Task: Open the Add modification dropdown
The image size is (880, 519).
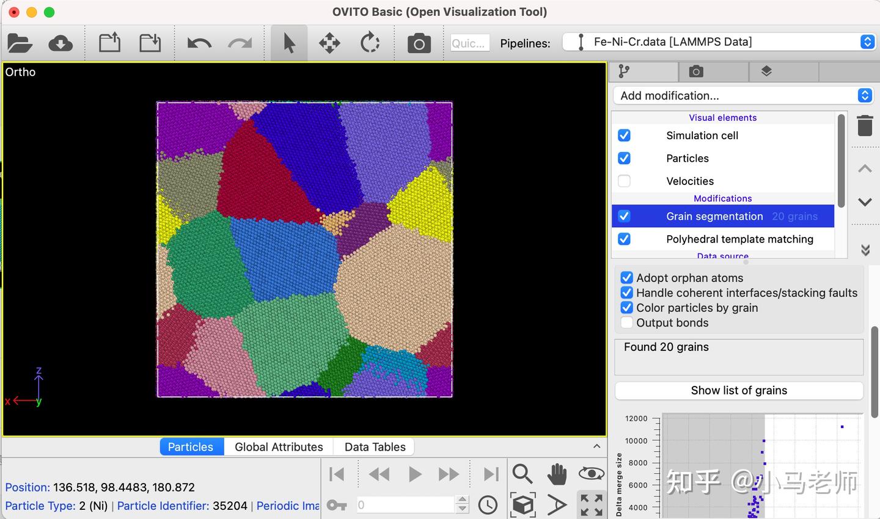Action: [x=743, y=95]
